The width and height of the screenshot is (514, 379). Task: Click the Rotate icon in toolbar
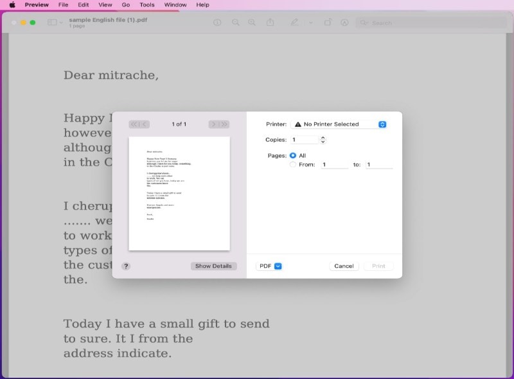pyautogui.click(x=328, y=23)
